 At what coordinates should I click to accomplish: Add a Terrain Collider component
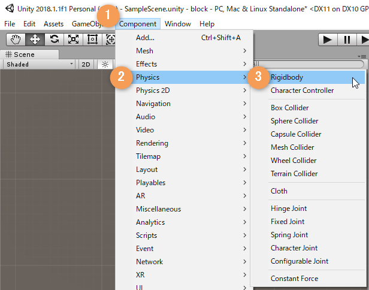pos(308,174)
